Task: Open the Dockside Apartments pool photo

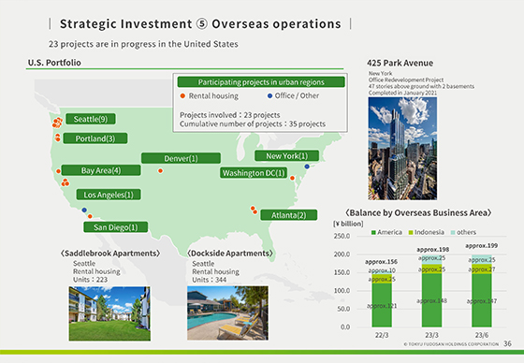Action: point(227,312)
